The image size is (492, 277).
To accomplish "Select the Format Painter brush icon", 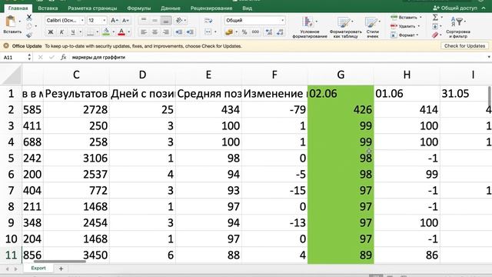I will click(x=29, y=35).
